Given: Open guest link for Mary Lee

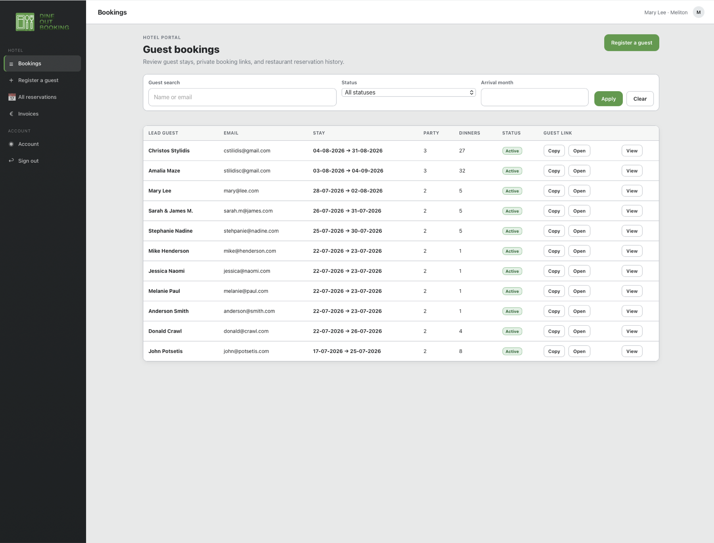Looking at the screenshot, I should coord(579,191).
